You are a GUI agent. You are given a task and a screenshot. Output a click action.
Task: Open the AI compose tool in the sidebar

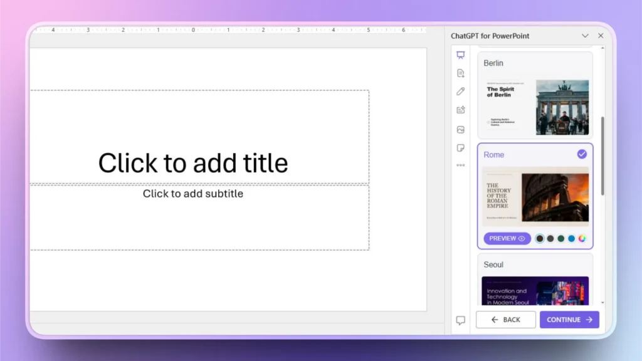click(461, 110)
